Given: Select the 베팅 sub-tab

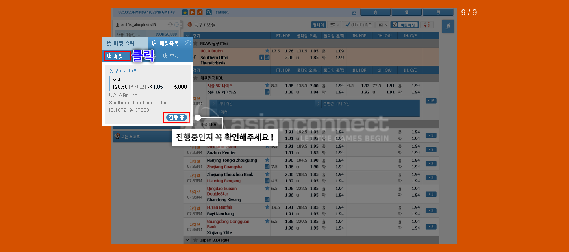Looking at the screenshot, I should click(117, 56).
